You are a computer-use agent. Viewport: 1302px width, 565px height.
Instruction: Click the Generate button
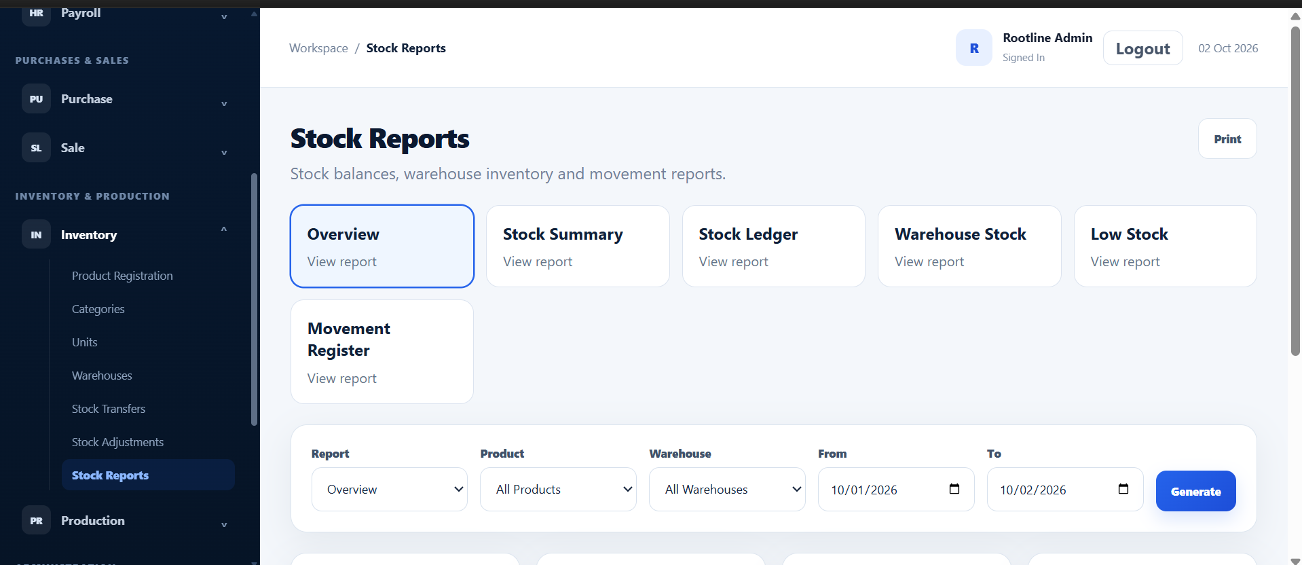click(1195, 491)
